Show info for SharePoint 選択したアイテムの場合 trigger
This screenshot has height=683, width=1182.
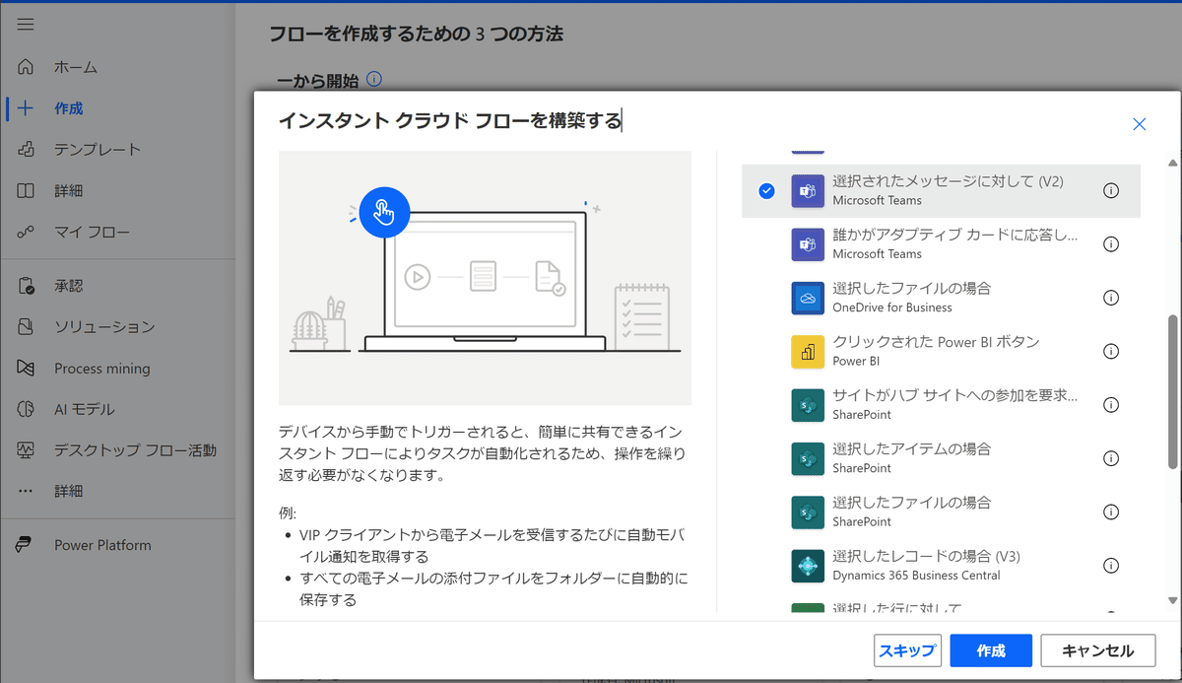coord(1111,458)
